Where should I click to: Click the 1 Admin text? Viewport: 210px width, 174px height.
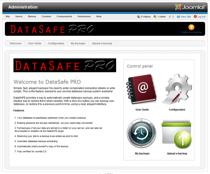click(x=161, y=17)
